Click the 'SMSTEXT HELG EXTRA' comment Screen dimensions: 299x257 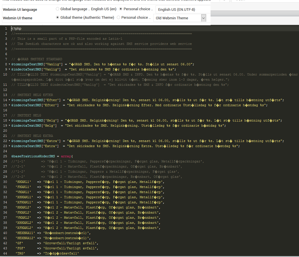pos(35,136)
